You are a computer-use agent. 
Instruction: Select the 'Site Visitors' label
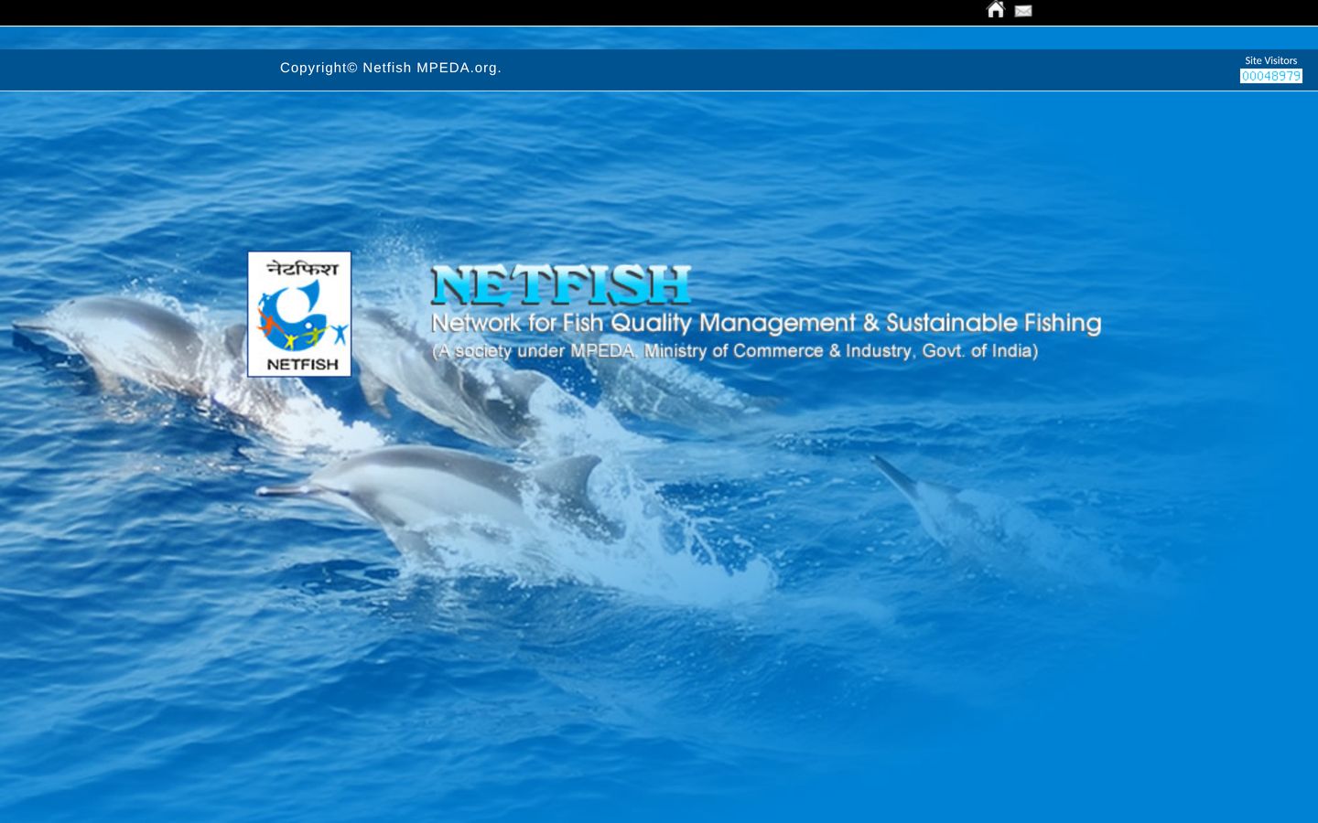[1270, 60]
